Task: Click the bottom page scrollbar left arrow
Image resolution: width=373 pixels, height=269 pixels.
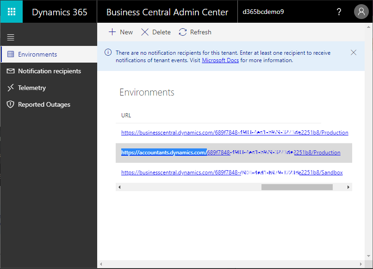Action: point(101,264)
